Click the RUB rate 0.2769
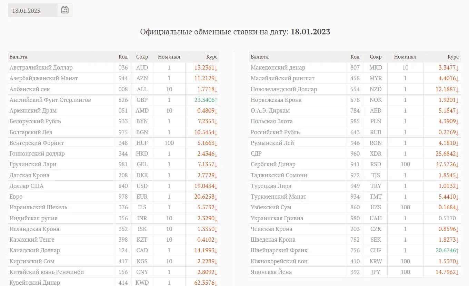 [x=449, y=132]
